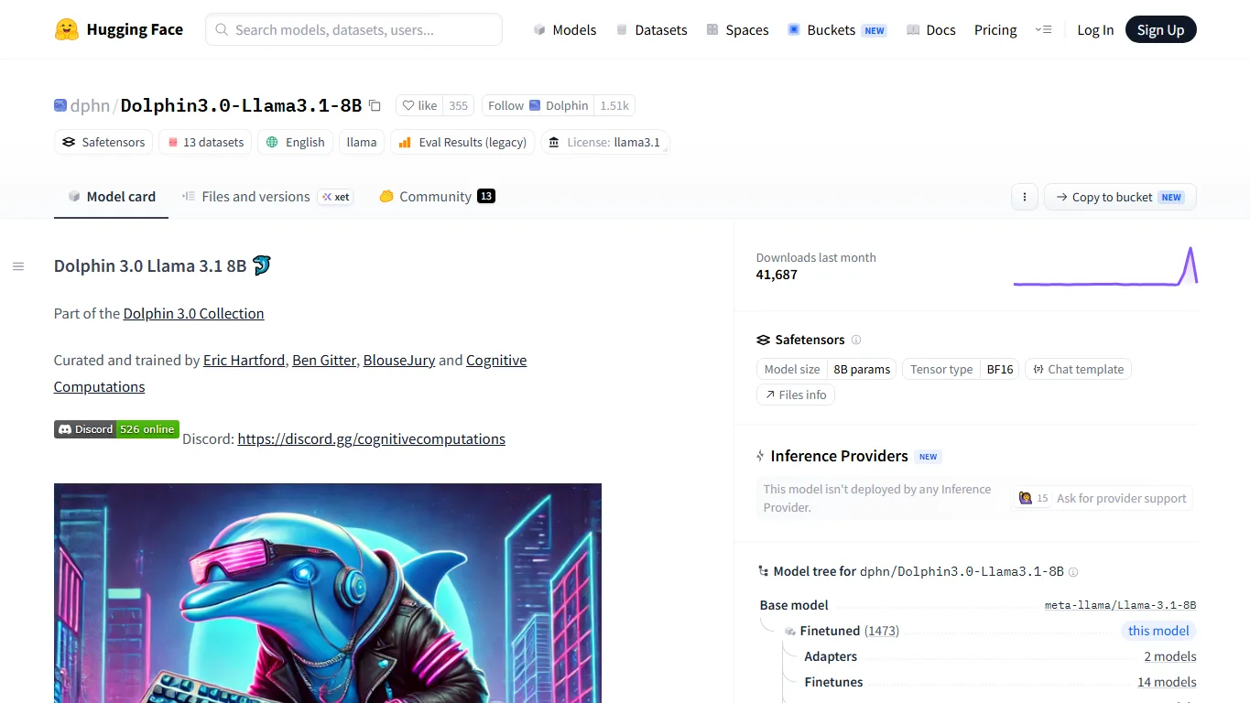Click the magnifier icon in the search bar

(222, 30)
